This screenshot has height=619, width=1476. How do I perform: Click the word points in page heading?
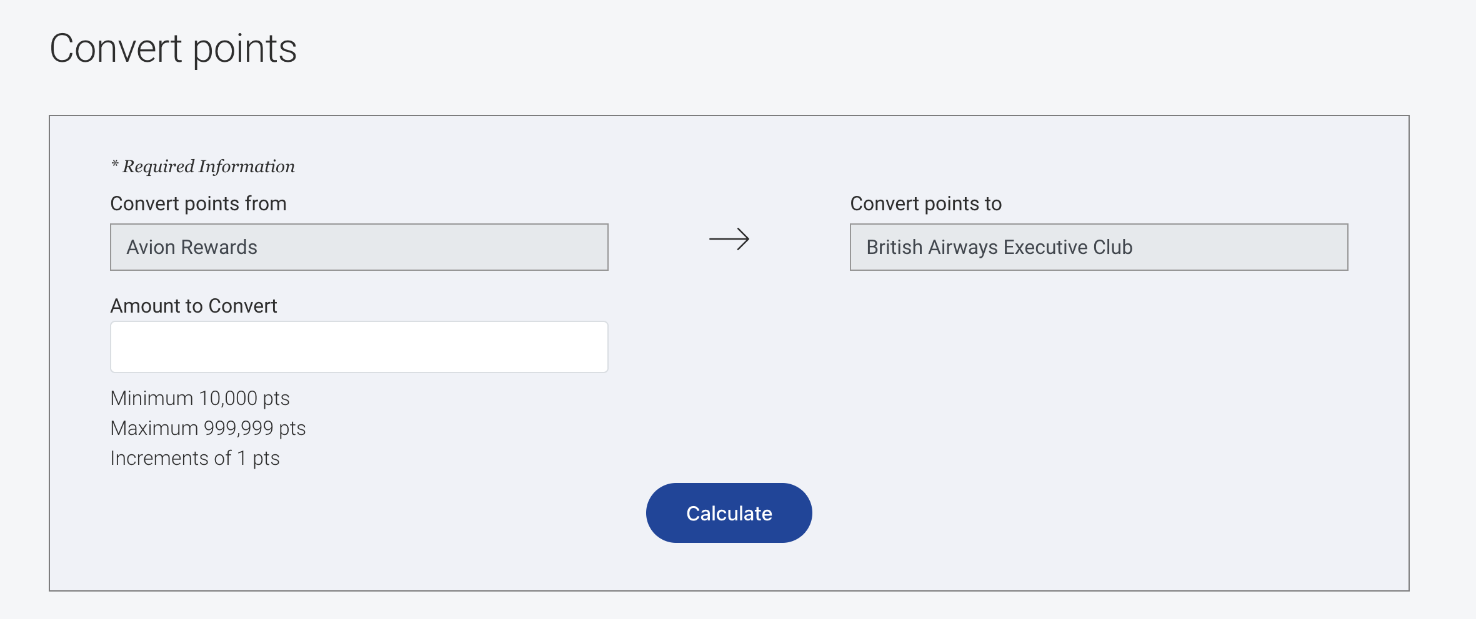click(244, 50)
